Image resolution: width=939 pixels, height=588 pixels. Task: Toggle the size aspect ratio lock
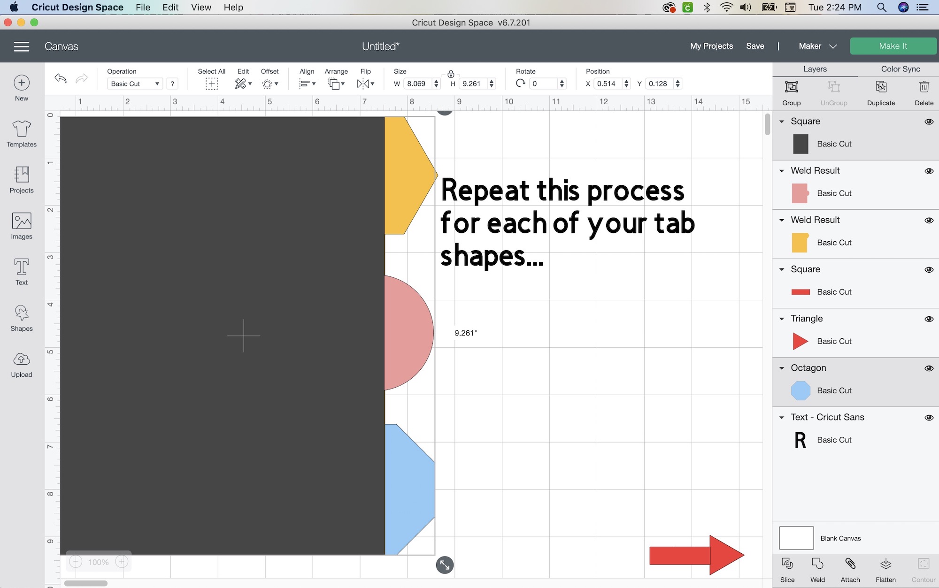pos(451,74)
